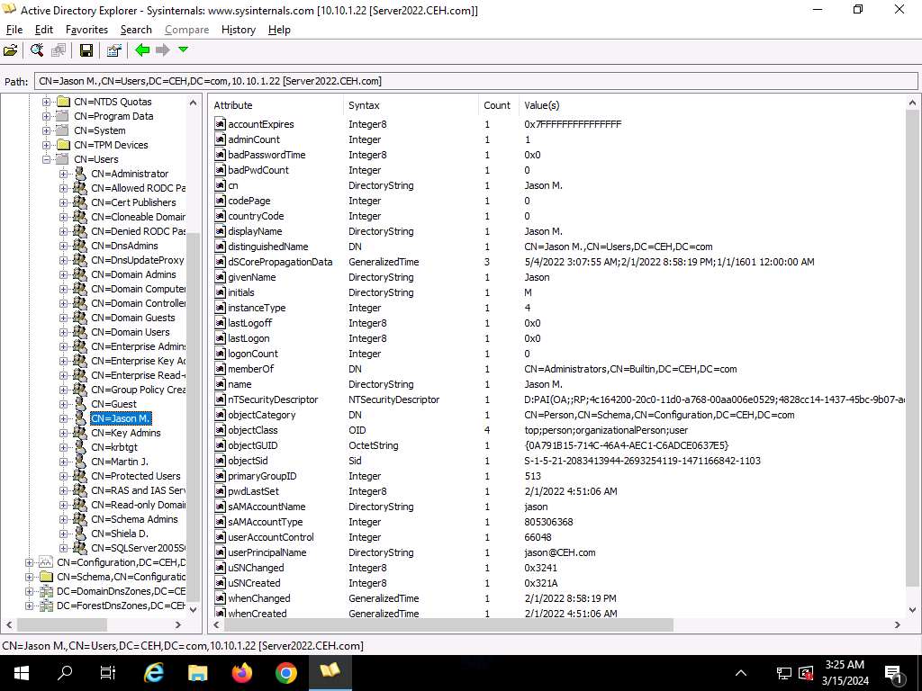Viewport: 922px width, 691px height.
Task: Click the Save snapshot floppy disk icon
Action: pyautogui.click(x=86, y=50)
